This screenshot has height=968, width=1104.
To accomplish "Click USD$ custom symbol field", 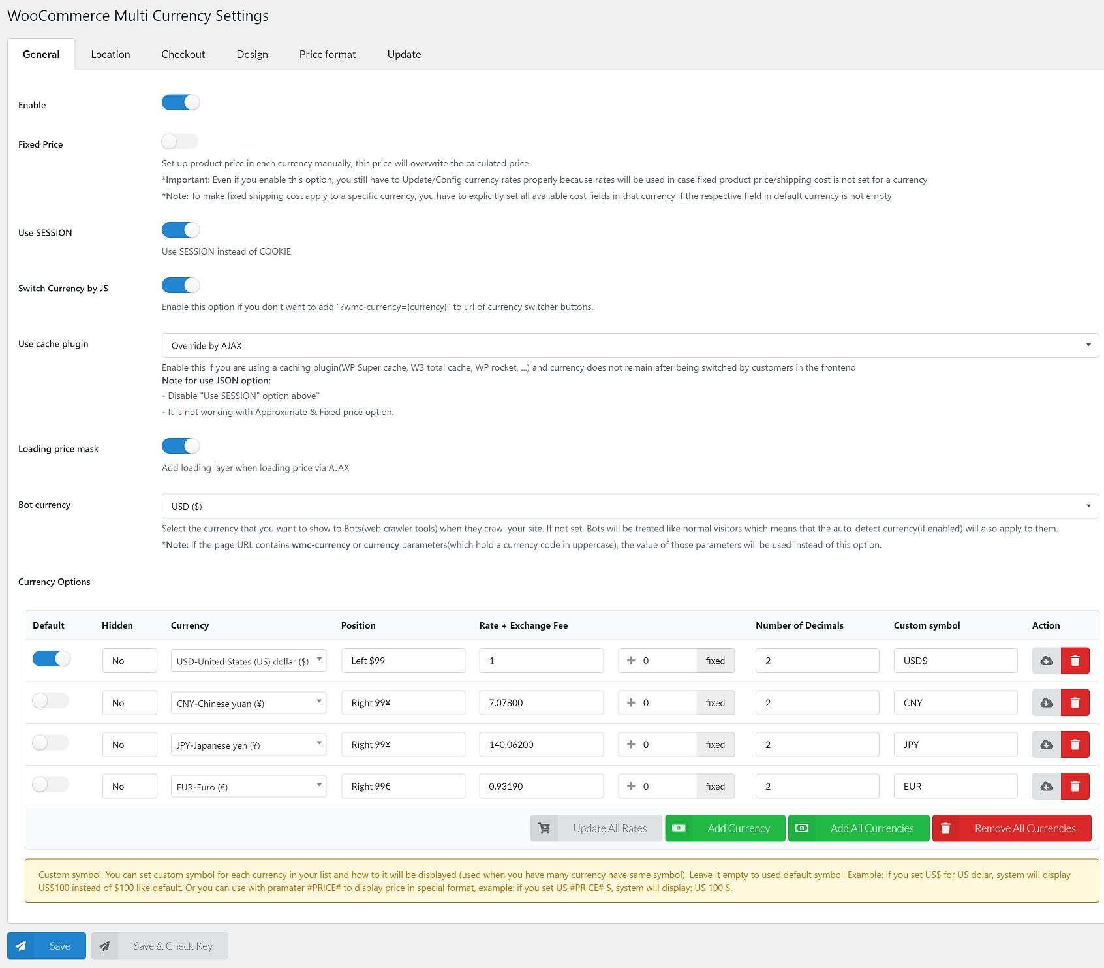I will [x=956, y=661].
